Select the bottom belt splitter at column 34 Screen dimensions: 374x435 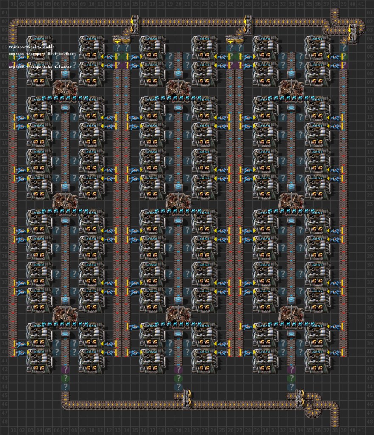[300, 398]
